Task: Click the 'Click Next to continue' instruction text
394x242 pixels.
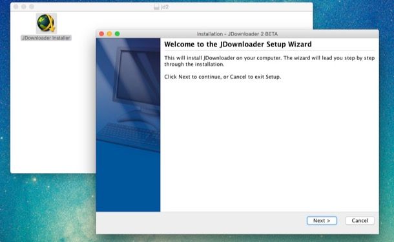Action: pyautogui.click(x=222, y=77)
